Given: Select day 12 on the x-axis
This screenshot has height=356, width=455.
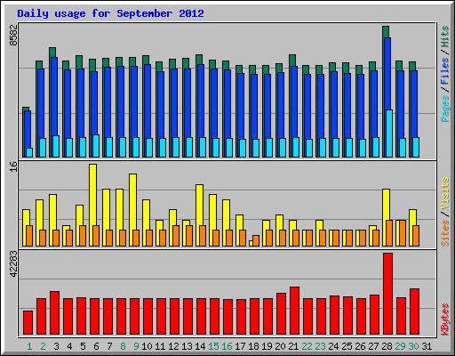Looking at the screenshot, I should (x=173, y=346).
